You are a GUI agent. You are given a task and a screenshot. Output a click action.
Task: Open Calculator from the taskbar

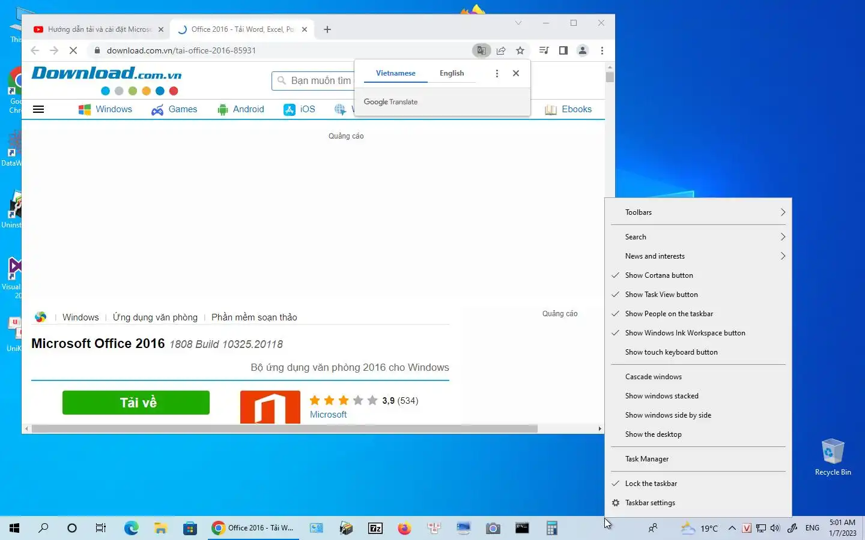pyautogui.click(x=552, y=528)
